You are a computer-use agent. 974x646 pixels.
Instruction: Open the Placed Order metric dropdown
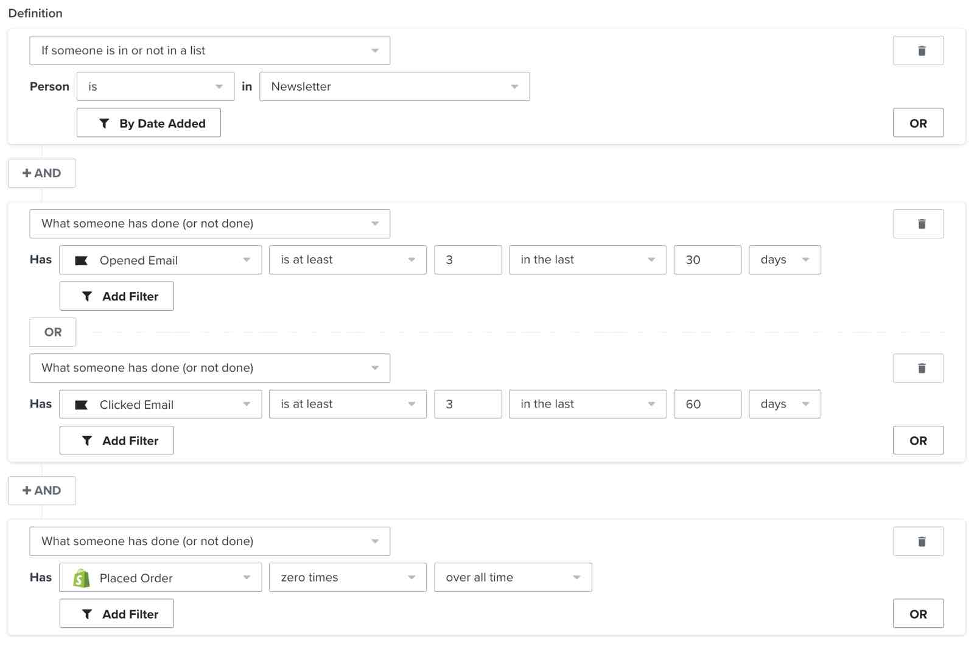[x=160, y=578]
